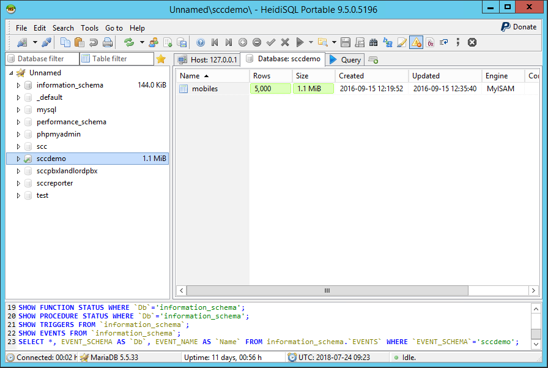This screenshot has height=368, width=548.
Task: Go to last row icon
Action: tap(229, 43)
